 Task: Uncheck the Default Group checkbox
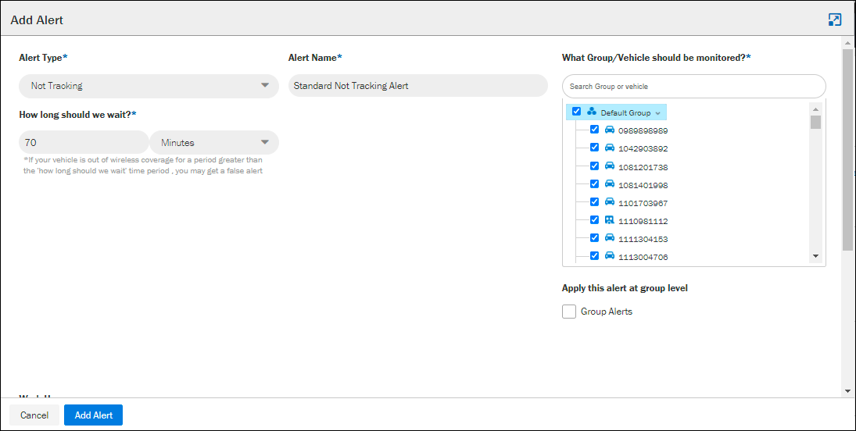pos(576,112)
